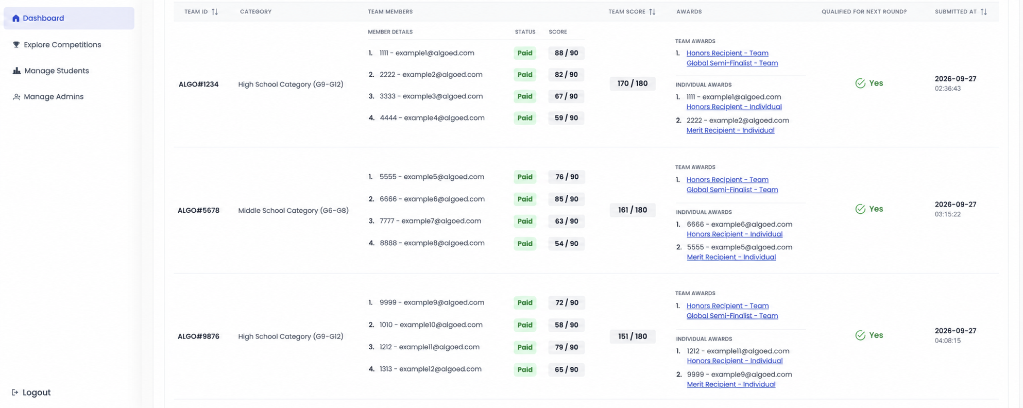Click the Paid status for example3@algoed.com

point(525,96)
